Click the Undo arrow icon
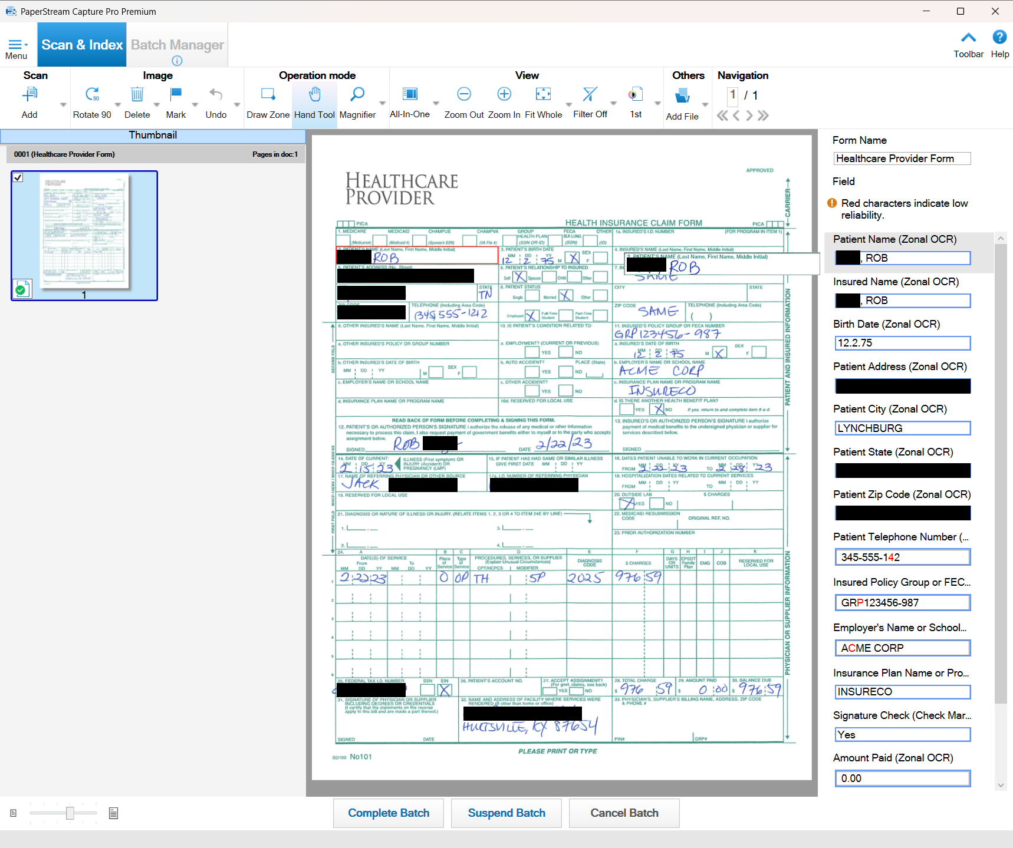 click(x=216, y=94)
